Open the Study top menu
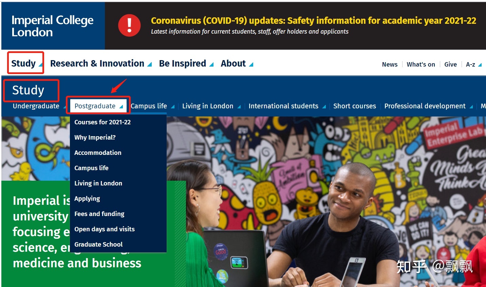486x287 pixels. [23, 64]
